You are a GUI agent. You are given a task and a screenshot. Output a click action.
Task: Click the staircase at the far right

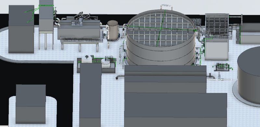point(238,35)
